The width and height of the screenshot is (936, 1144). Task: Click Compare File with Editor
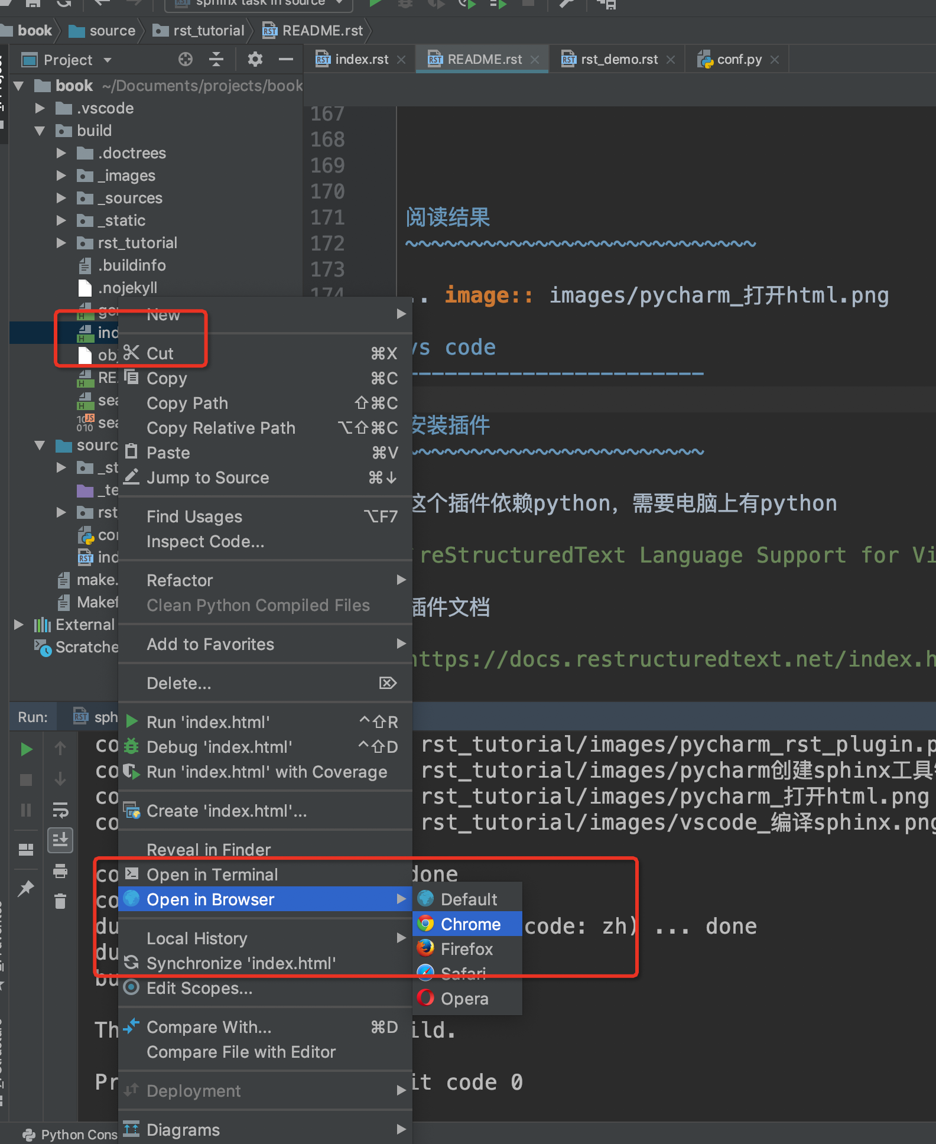pyautogui.click(x=265, y=1052)
